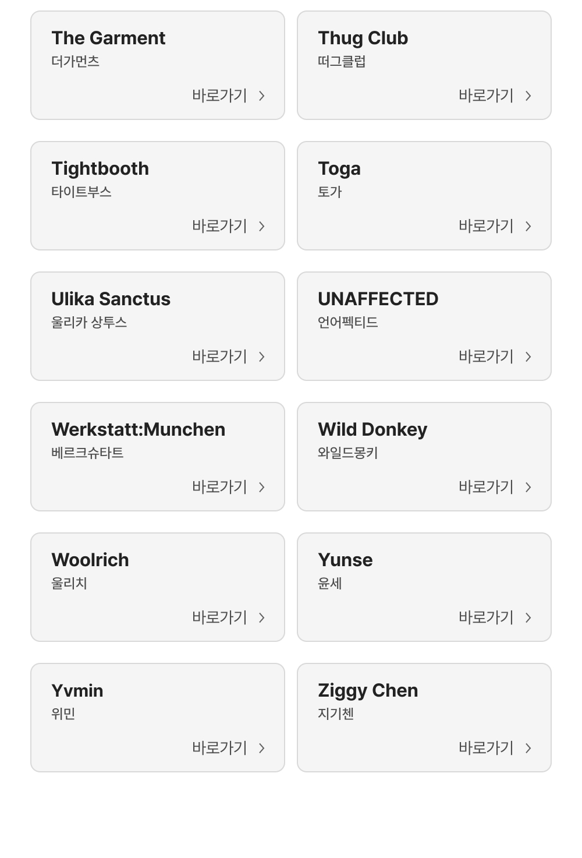This screenshot has width=582, height=858.
Task: Click the chevron arrow on Werkstatt:Munchen card
Action: [262, 487]
